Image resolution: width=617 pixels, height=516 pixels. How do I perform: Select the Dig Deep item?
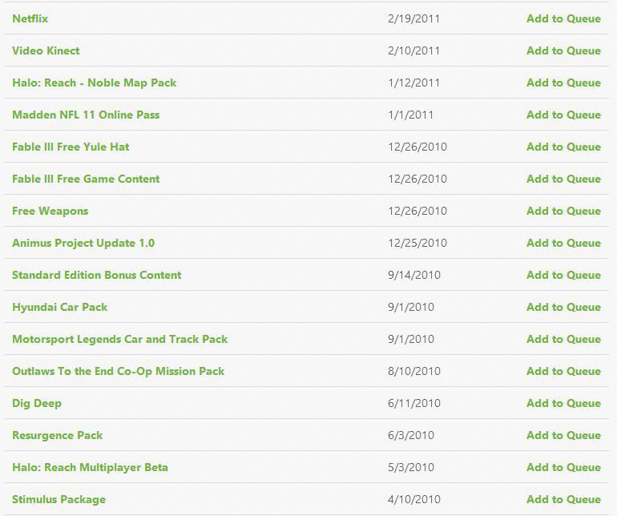click(x=37, y=404)
